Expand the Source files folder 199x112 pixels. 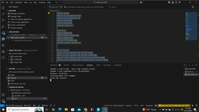pos(9,57)
